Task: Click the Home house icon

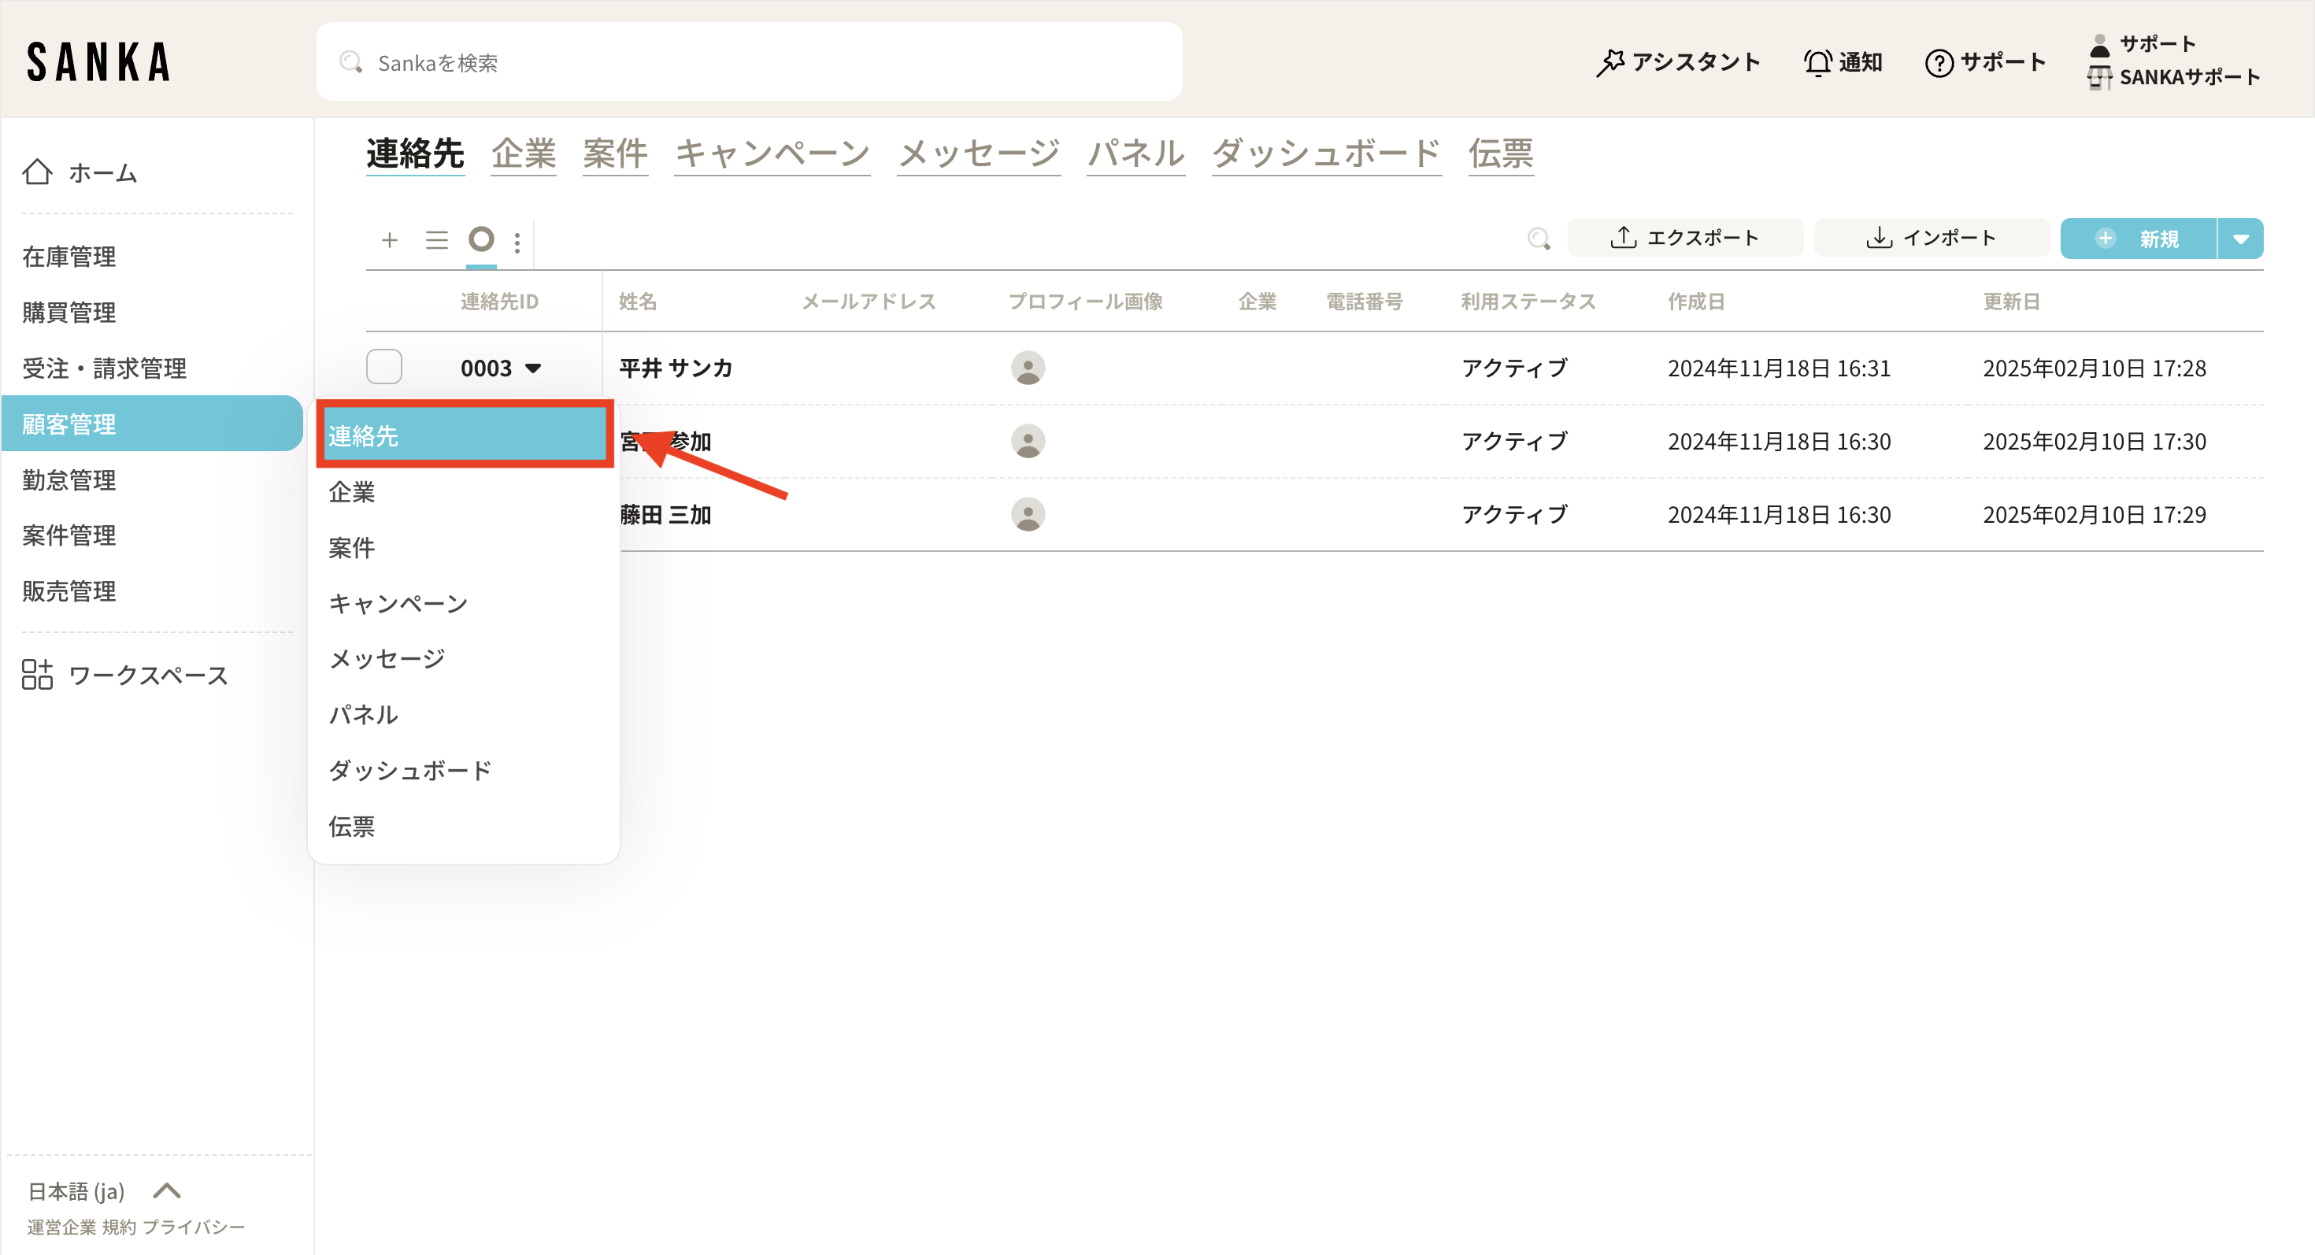Action: (38, 172)
